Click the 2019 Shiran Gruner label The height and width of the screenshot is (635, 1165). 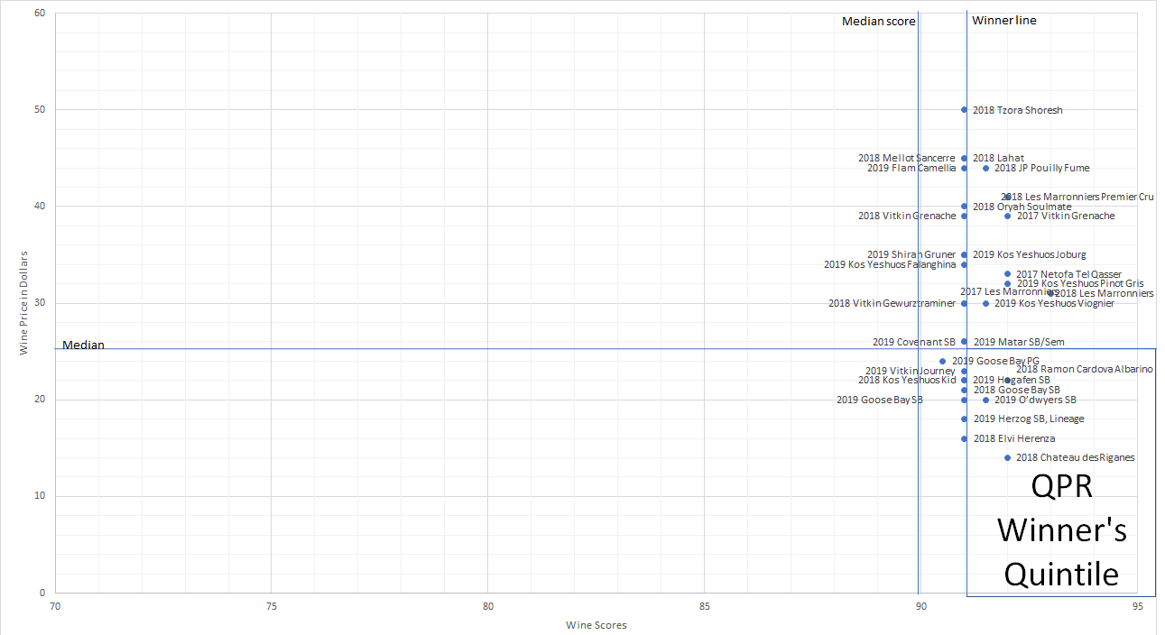911,254
